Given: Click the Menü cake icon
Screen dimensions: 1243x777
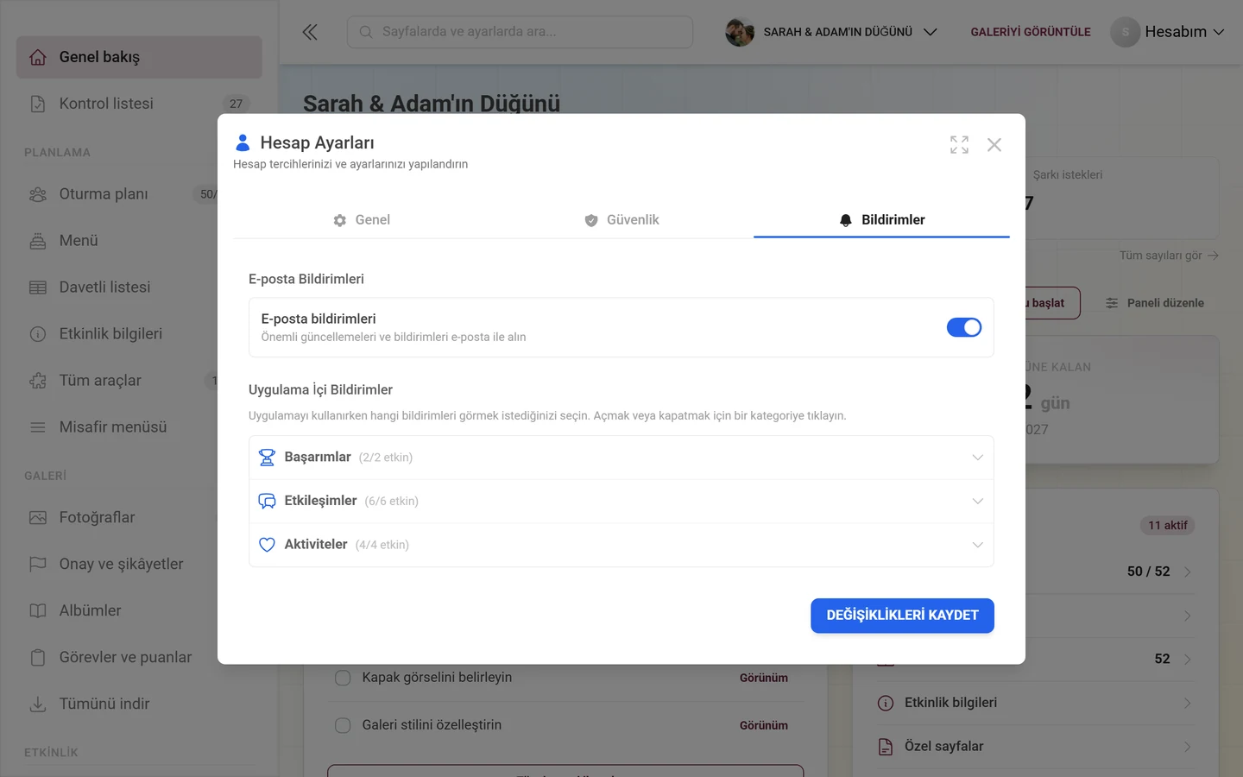Looking at the screenshot, I should click(38, 241).
